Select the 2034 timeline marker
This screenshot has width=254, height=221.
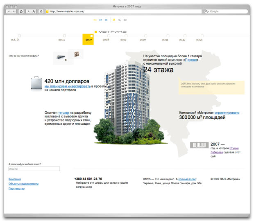165,36
